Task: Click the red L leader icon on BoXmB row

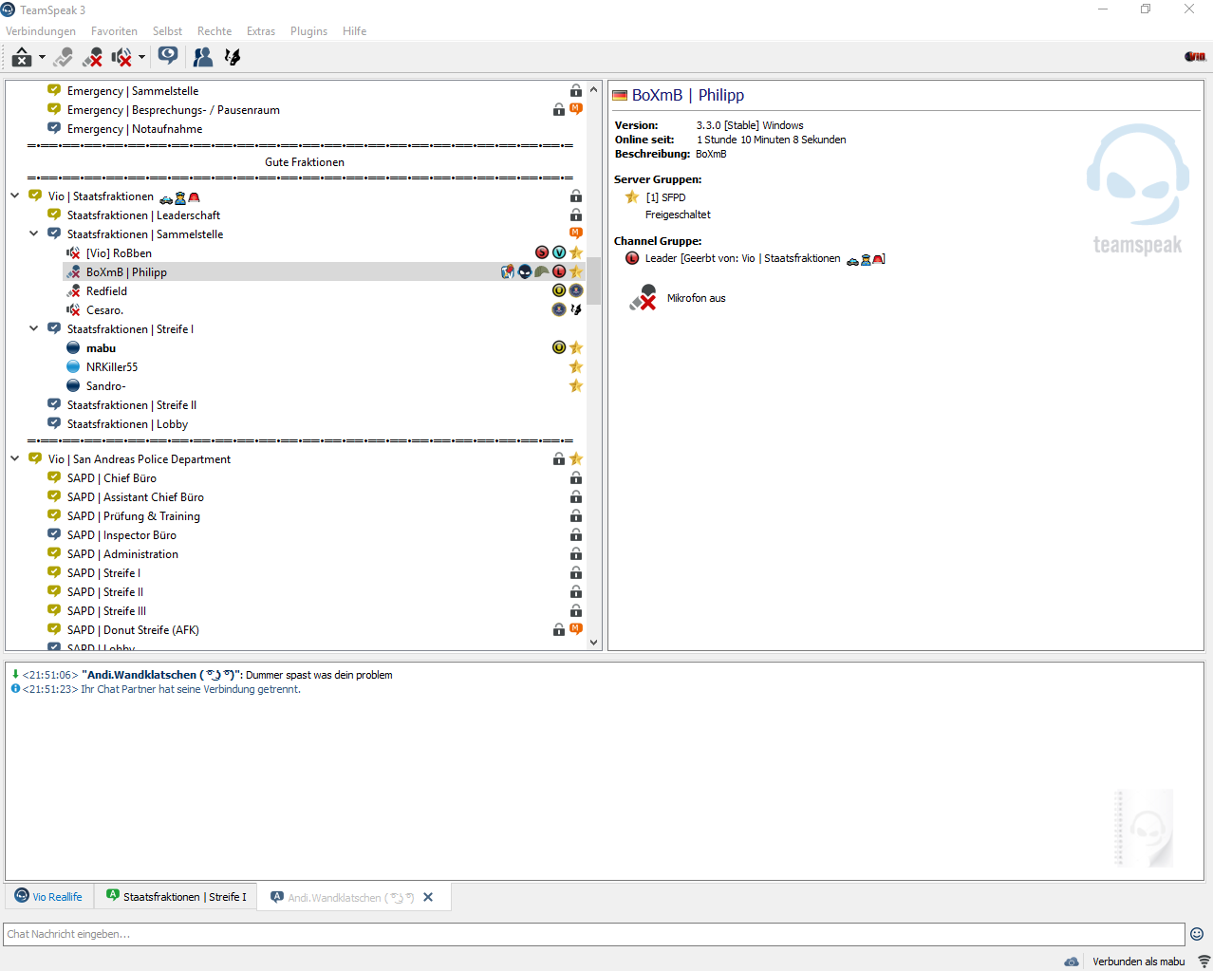Action: point(559,272)
